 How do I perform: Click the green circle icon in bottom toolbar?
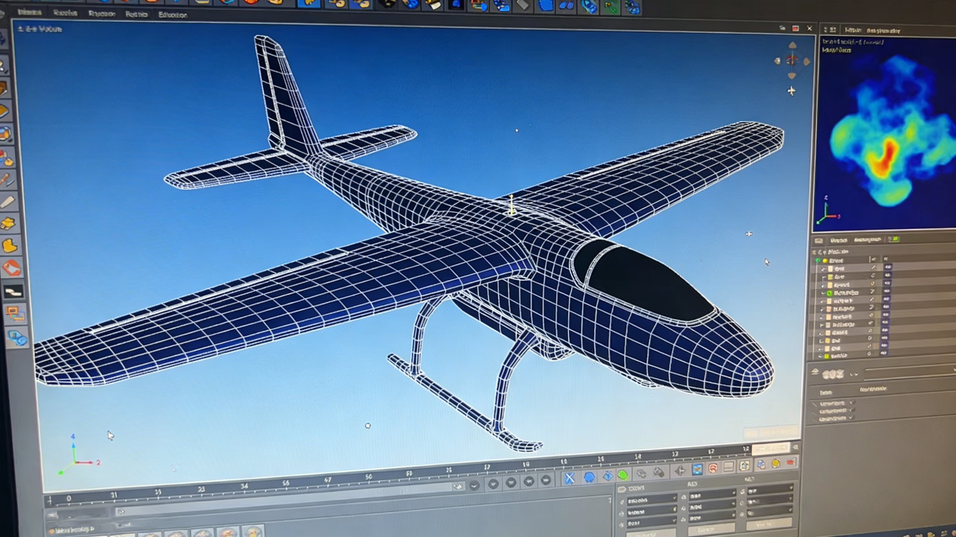(x=623, y=475)
